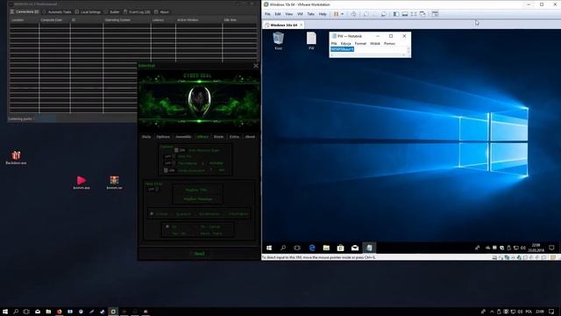Sort by the Active Window column header

point(199,20)
